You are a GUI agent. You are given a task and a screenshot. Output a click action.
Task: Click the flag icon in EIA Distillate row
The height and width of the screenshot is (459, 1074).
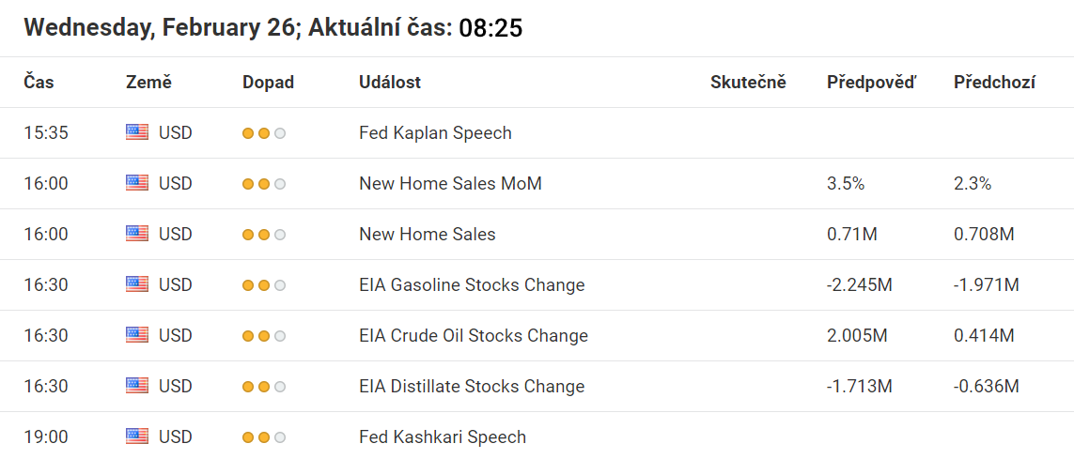(x=137, y=386)
